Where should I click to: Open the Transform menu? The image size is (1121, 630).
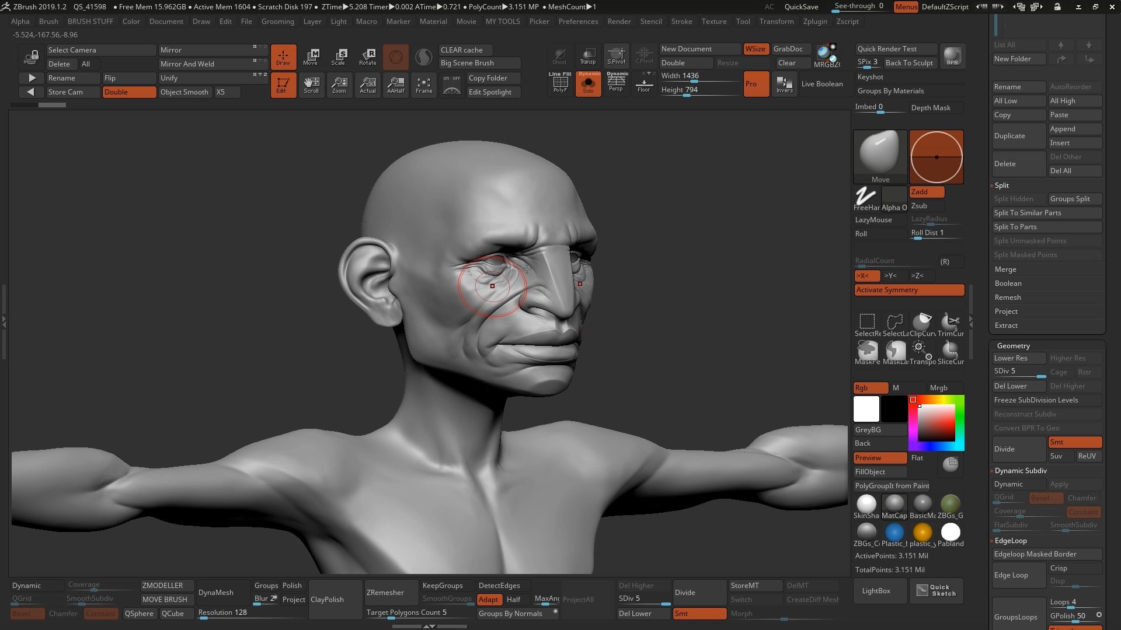(x=777, y=22)
